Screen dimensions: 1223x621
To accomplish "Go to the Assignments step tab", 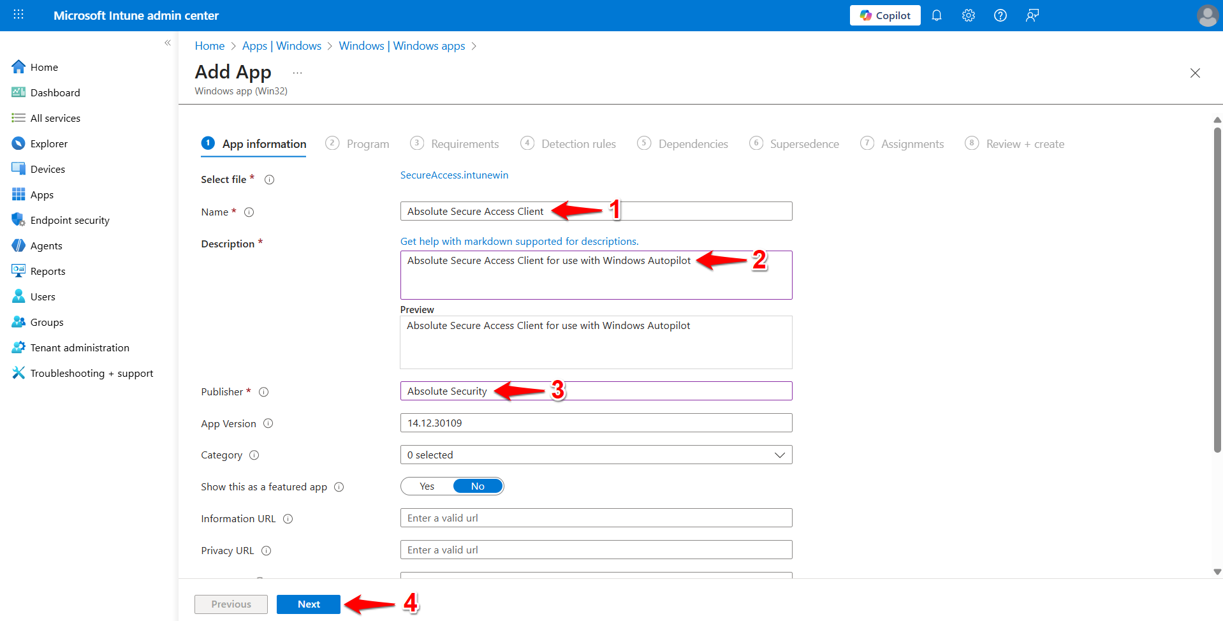I will (902, 143).
